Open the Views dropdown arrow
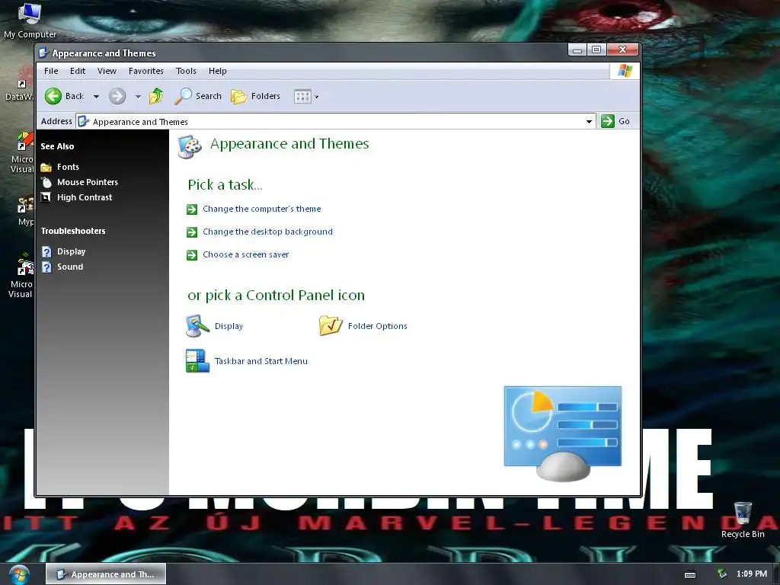Viewport: 780px width, 585px height. 316,97
